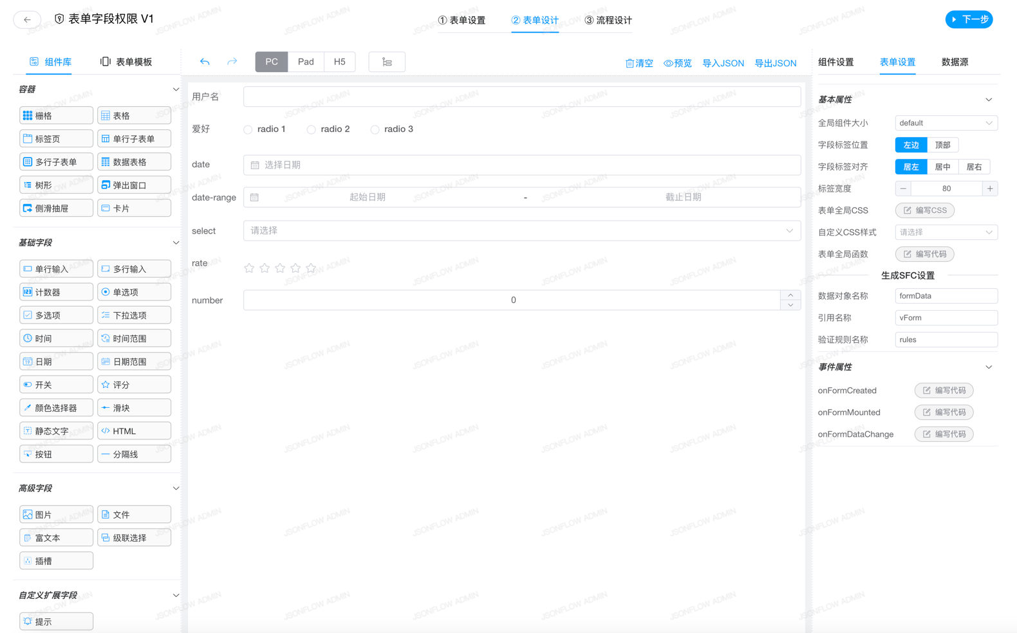Click the 下一步 button
Image resolution: width=1017 pixels, height=633 pixels.
(969, 20)
